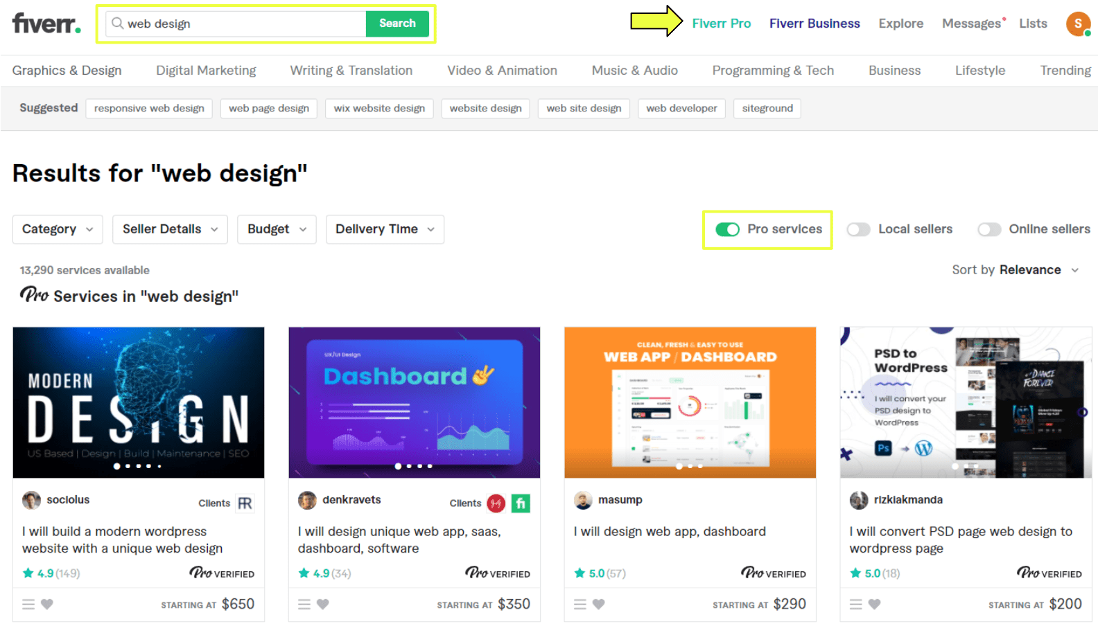This screenshot has height=626, width=1098.
Task: Open purple Dashboard gig thumbnail
Action: pyautogui.click(x=415, y=402)
